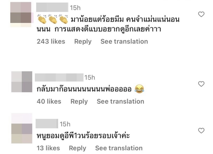Open the '40 likes' list
The image size is (213, 154).
49,102
